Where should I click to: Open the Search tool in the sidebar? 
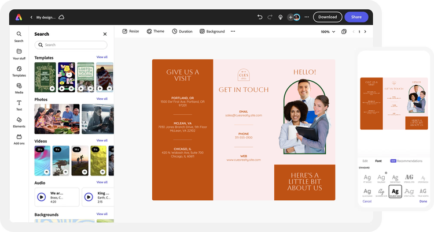(x=19, y=37)
